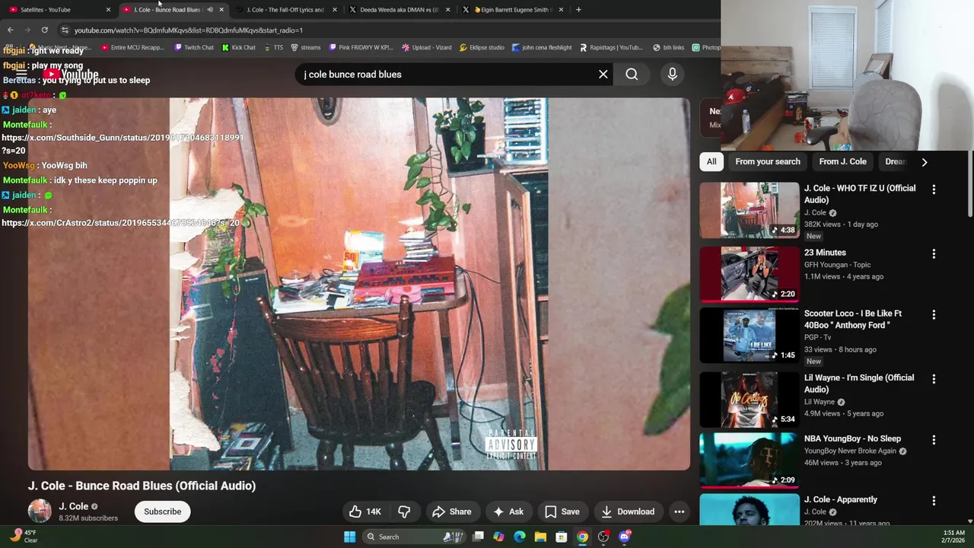The height and width of the screenshot is (548, 974).
Task: Dislike the Bunce Road Blues video
Action: point(404,511)
